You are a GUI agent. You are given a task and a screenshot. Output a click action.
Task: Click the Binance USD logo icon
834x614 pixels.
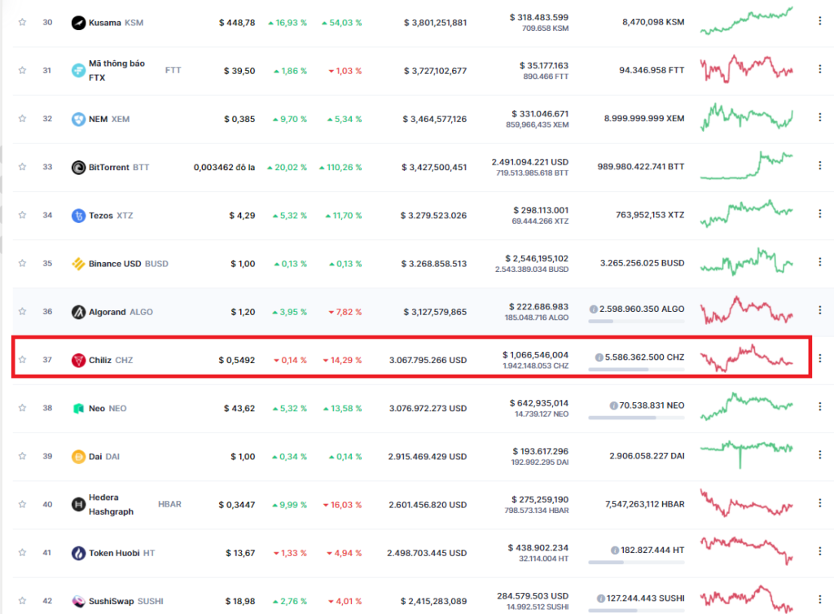tap(78, 264)
